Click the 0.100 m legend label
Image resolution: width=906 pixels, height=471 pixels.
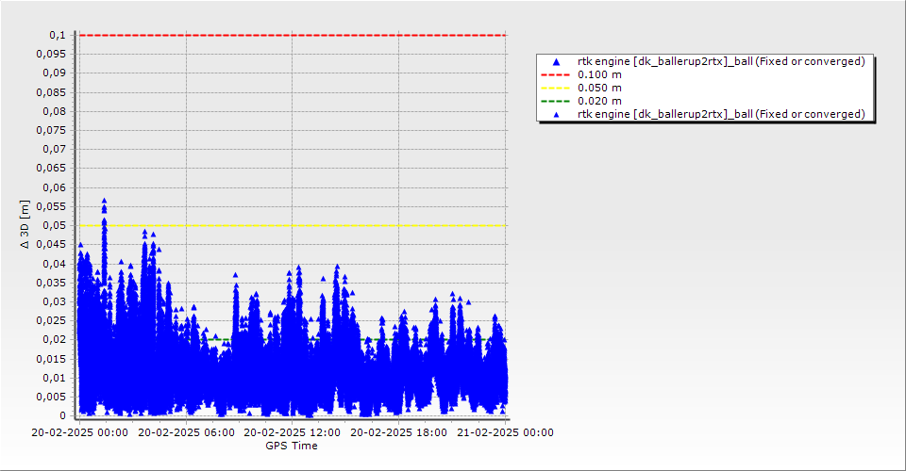(600, 75)
